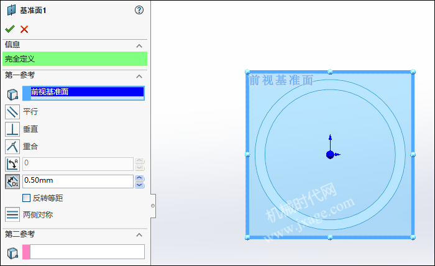Collapse the property panel via splitter handle
The width and height of the screenshot is (435, 266).
click(x=153, y=206)
